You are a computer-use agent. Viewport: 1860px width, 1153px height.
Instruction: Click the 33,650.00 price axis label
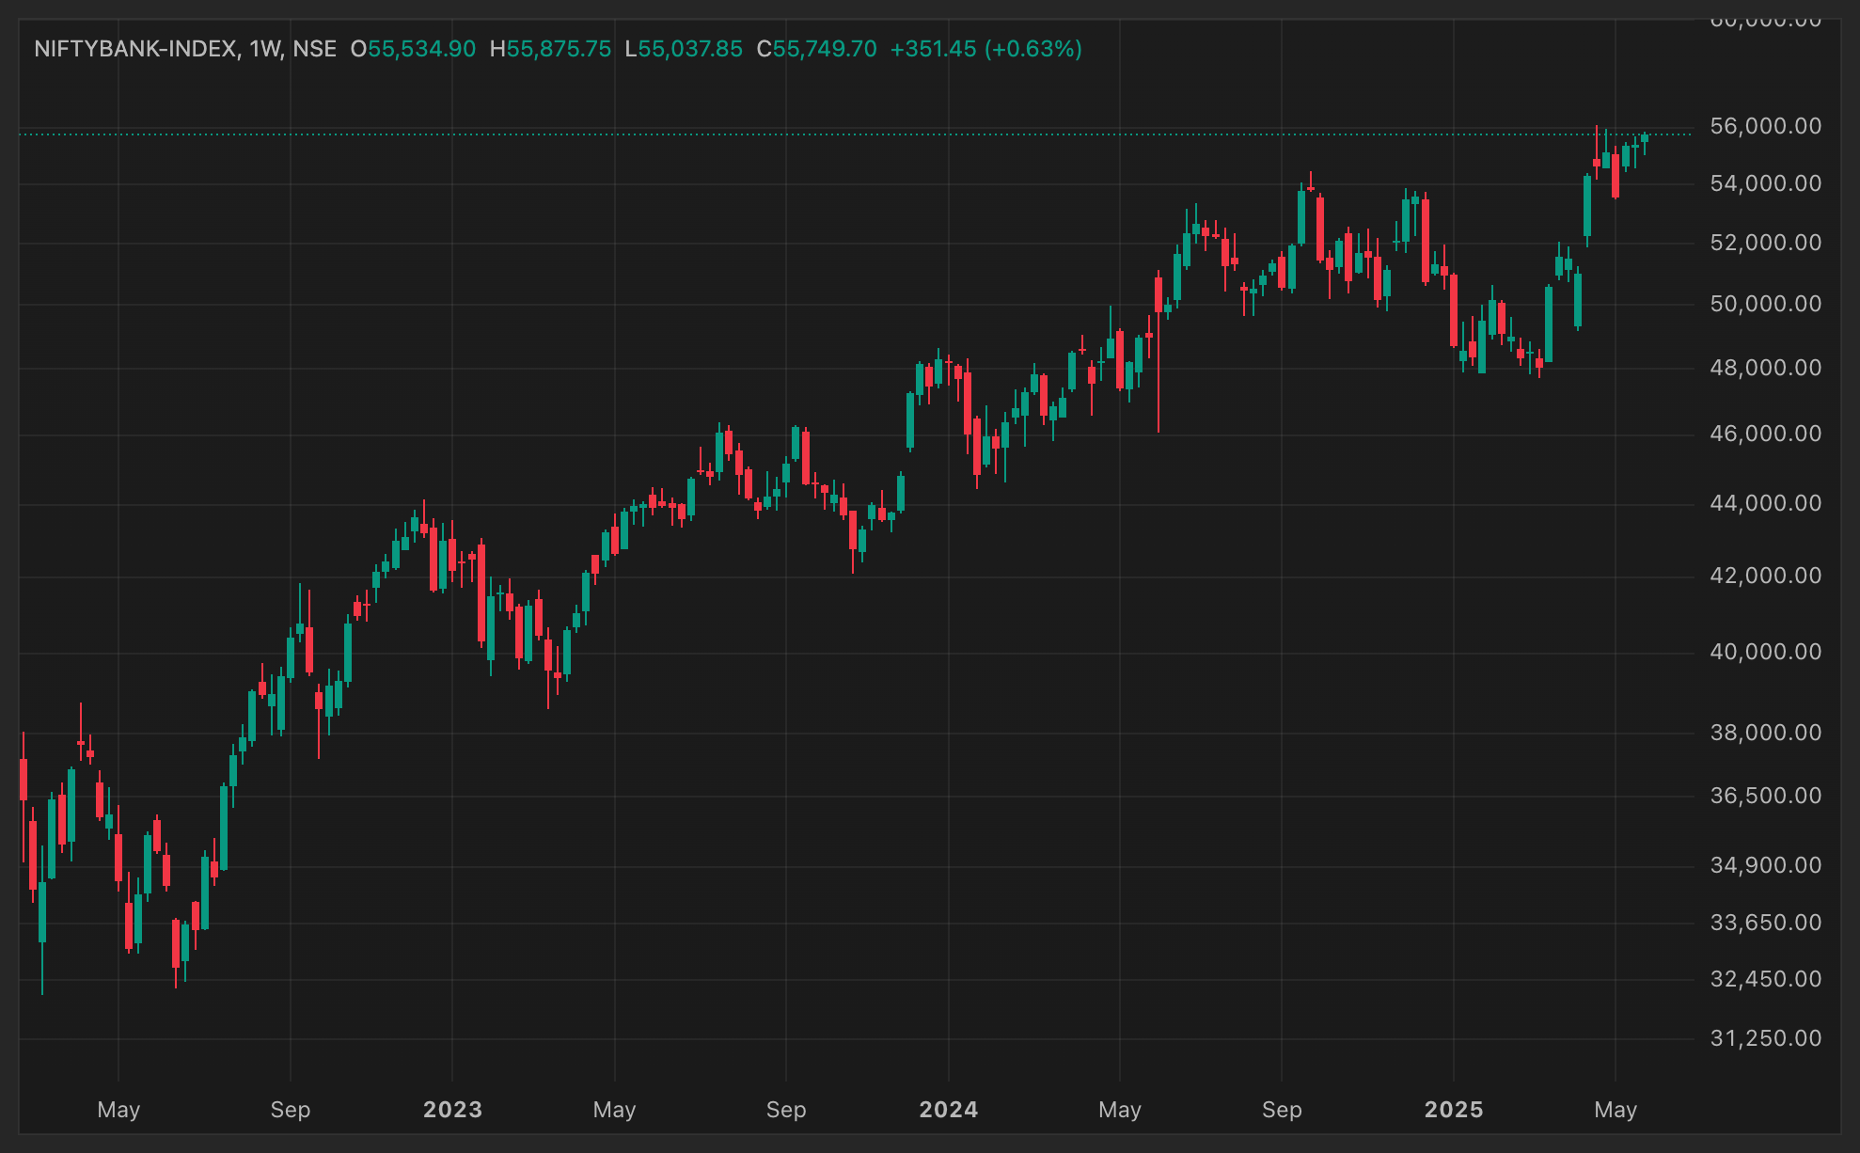coord(1765,923)
